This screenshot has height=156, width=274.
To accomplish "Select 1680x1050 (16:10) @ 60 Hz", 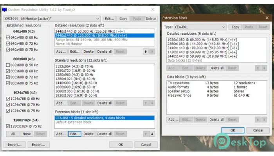I will (105, 91).
